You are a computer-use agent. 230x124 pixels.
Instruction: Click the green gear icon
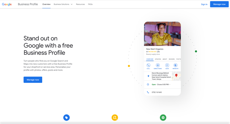(163, 118)
